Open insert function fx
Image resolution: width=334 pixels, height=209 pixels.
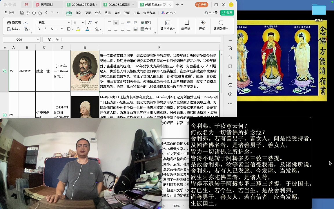[x=57, y=39]
